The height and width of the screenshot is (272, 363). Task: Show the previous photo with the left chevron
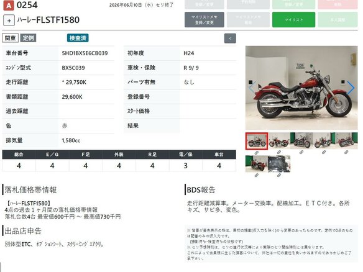pyautogui.click(x=252, y=88)
